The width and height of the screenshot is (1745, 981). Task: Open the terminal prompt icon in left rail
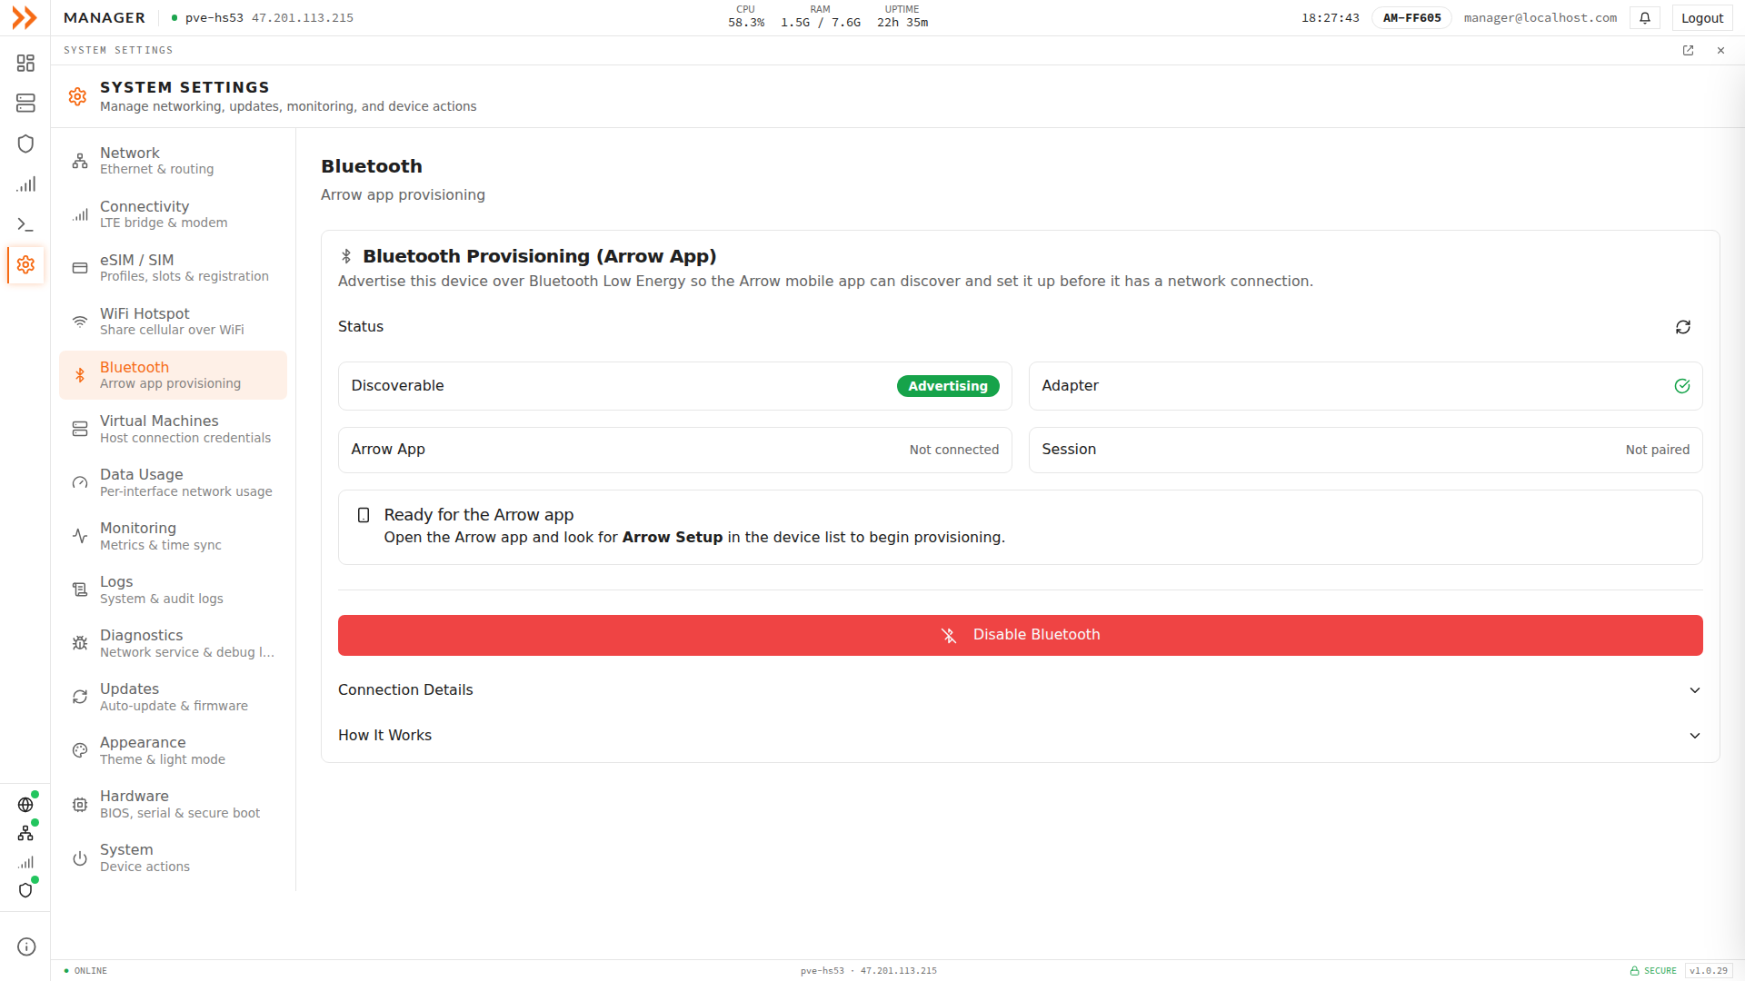pos(25,224)
